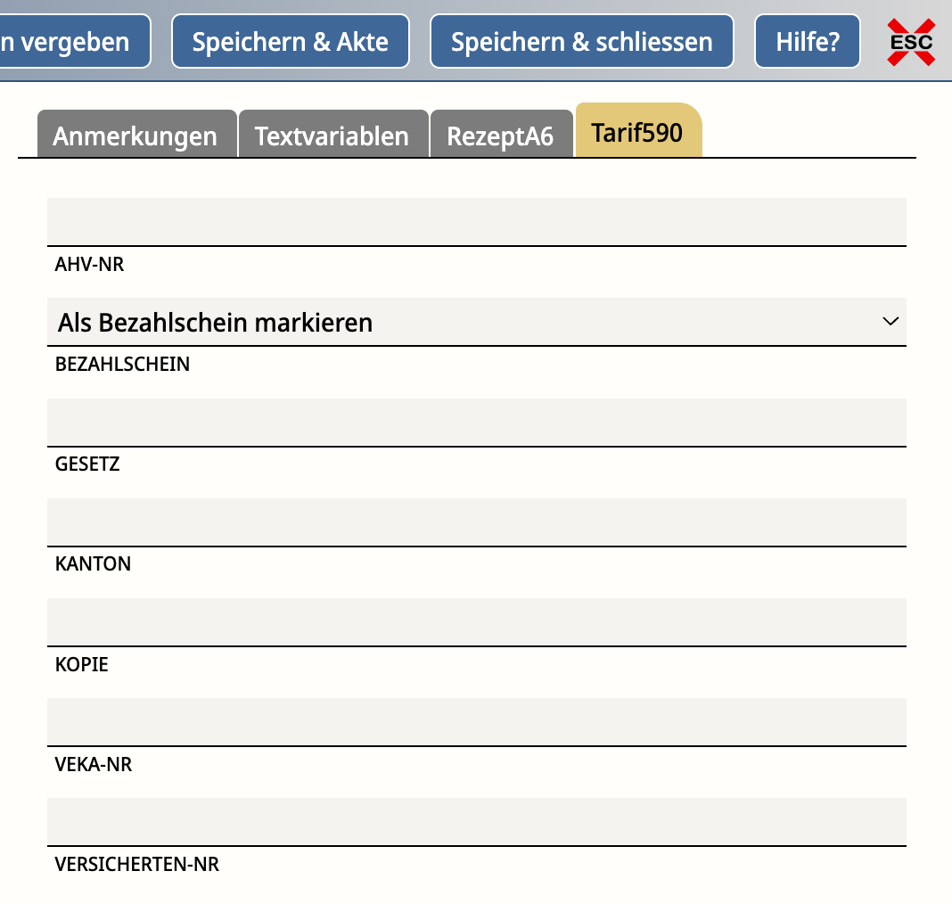Switch to the Anmerkungen tab
The height and width of the screenshot is (904, 952).
pos(135,136)
